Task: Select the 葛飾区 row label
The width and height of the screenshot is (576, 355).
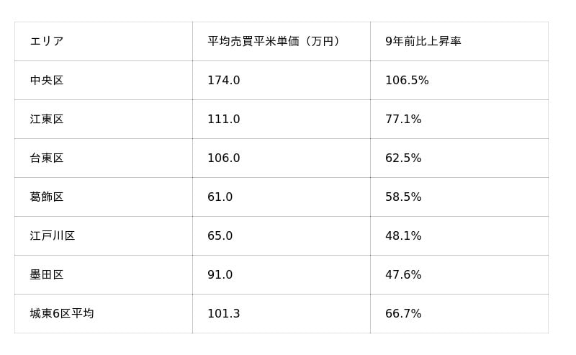Action: (47, 197)
